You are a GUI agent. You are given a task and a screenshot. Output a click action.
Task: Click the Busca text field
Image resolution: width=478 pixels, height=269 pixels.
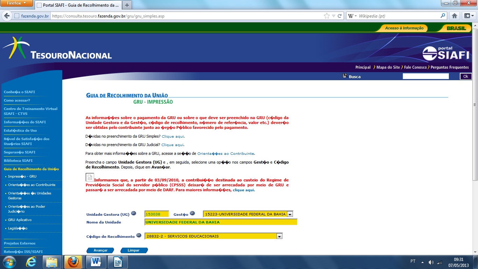point(426,76)
